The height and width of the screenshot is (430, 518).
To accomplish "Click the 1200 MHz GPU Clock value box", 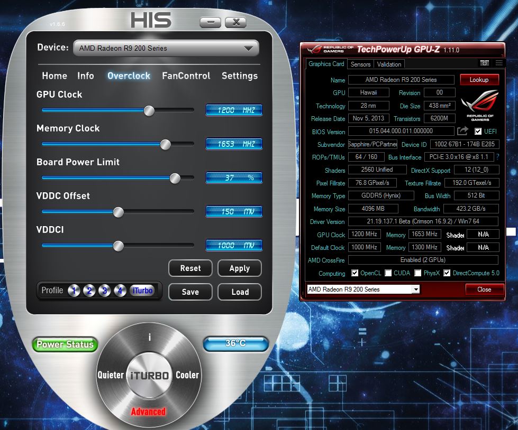I will pyautogui.click(x=234, y=110).
